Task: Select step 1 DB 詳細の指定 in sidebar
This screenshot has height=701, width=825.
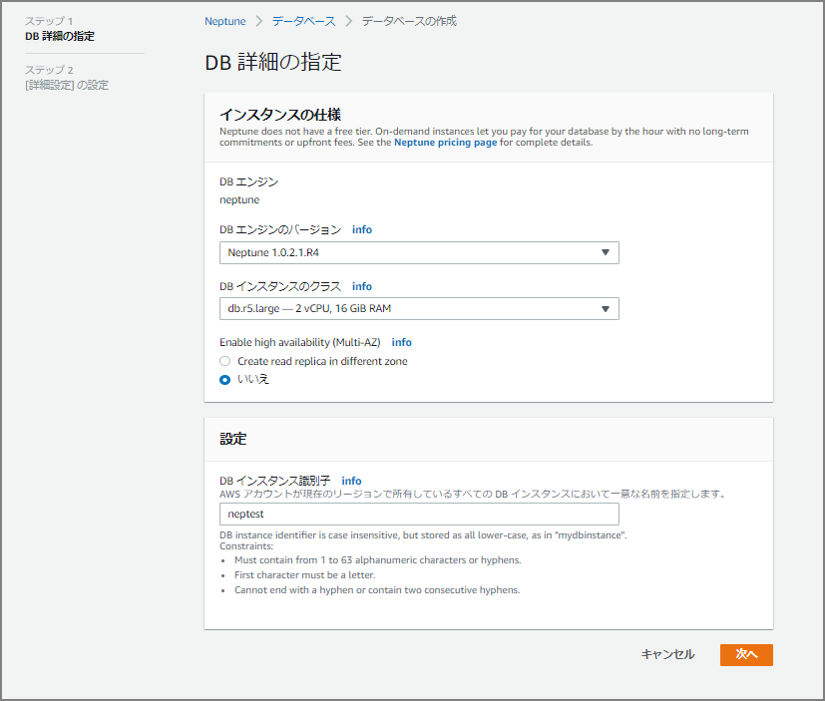Action: point(60,37)
